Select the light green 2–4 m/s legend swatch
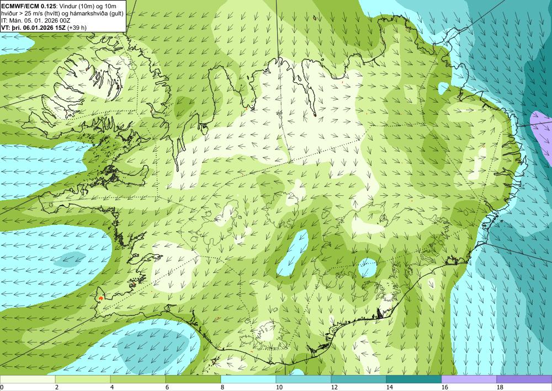552x391 pixels. pos(83,379)
